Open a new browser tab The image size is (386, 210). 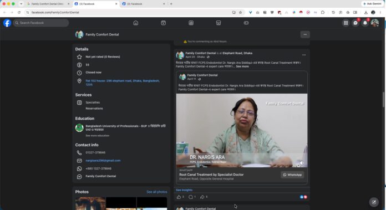click(171, 4)
